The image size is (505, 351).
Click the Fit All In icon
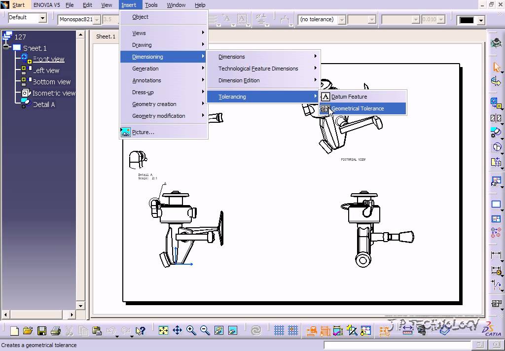(163, 330)
